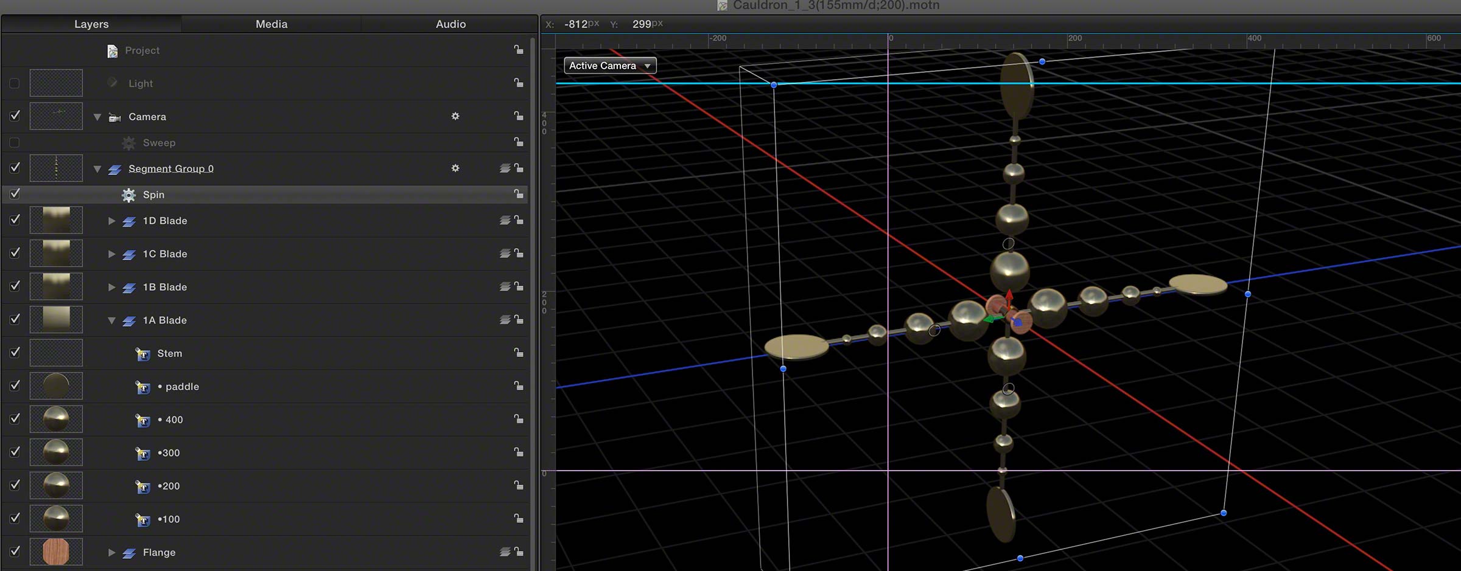Click the gear icon on Segment Group 0

point(455,168)
